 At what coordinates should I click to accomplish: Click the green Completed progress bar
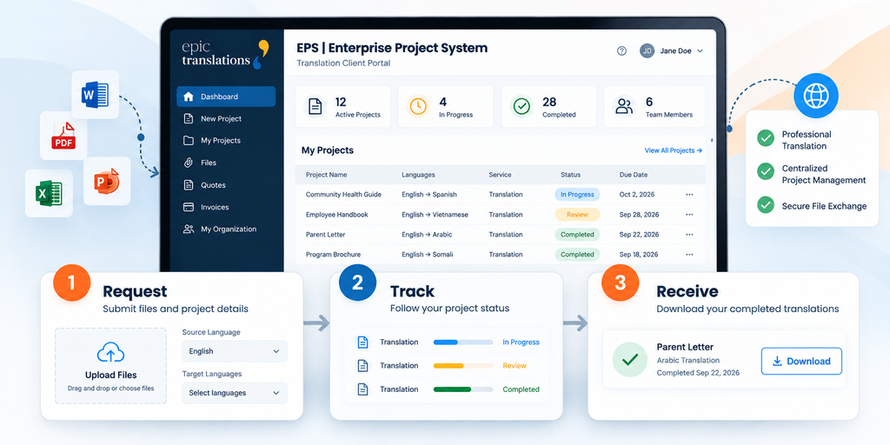(x=463, y=389)
